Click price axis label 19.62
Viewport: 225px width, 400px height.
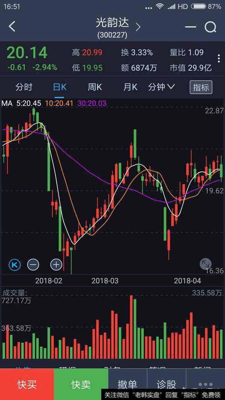[x=214, y=191]
